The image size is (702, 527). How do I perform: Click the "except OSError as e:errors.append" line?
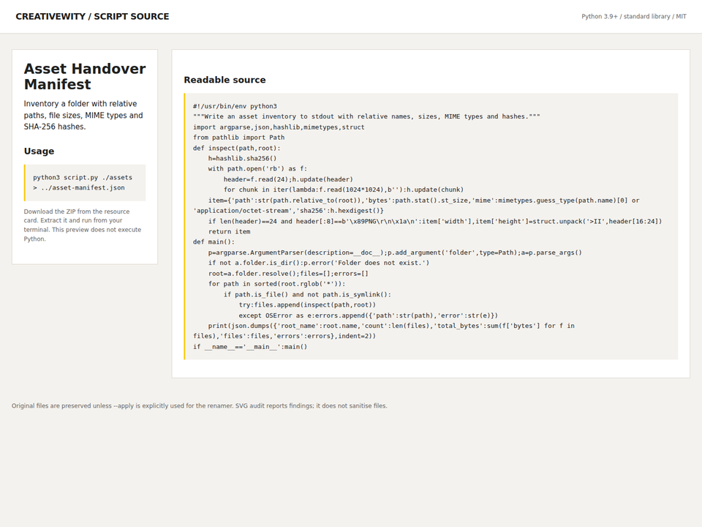tap(369, 315)
